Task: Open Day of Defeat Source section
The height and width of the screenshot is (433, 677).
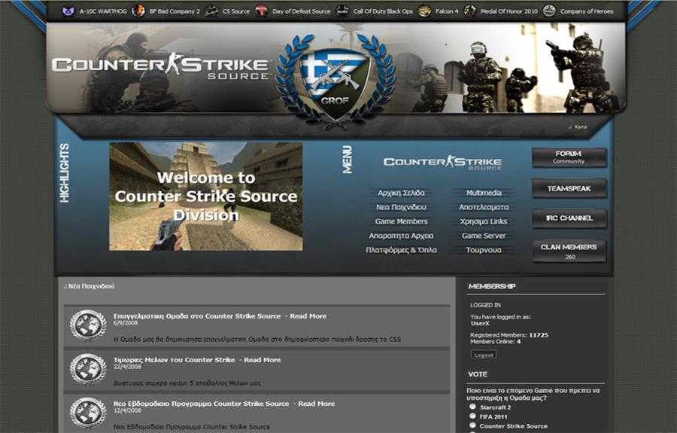Action: pyautogui.click(x=302, y=11)
